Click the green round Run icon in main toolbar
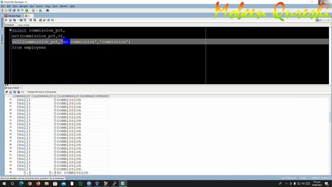332x187 pixels. point(26,10)
